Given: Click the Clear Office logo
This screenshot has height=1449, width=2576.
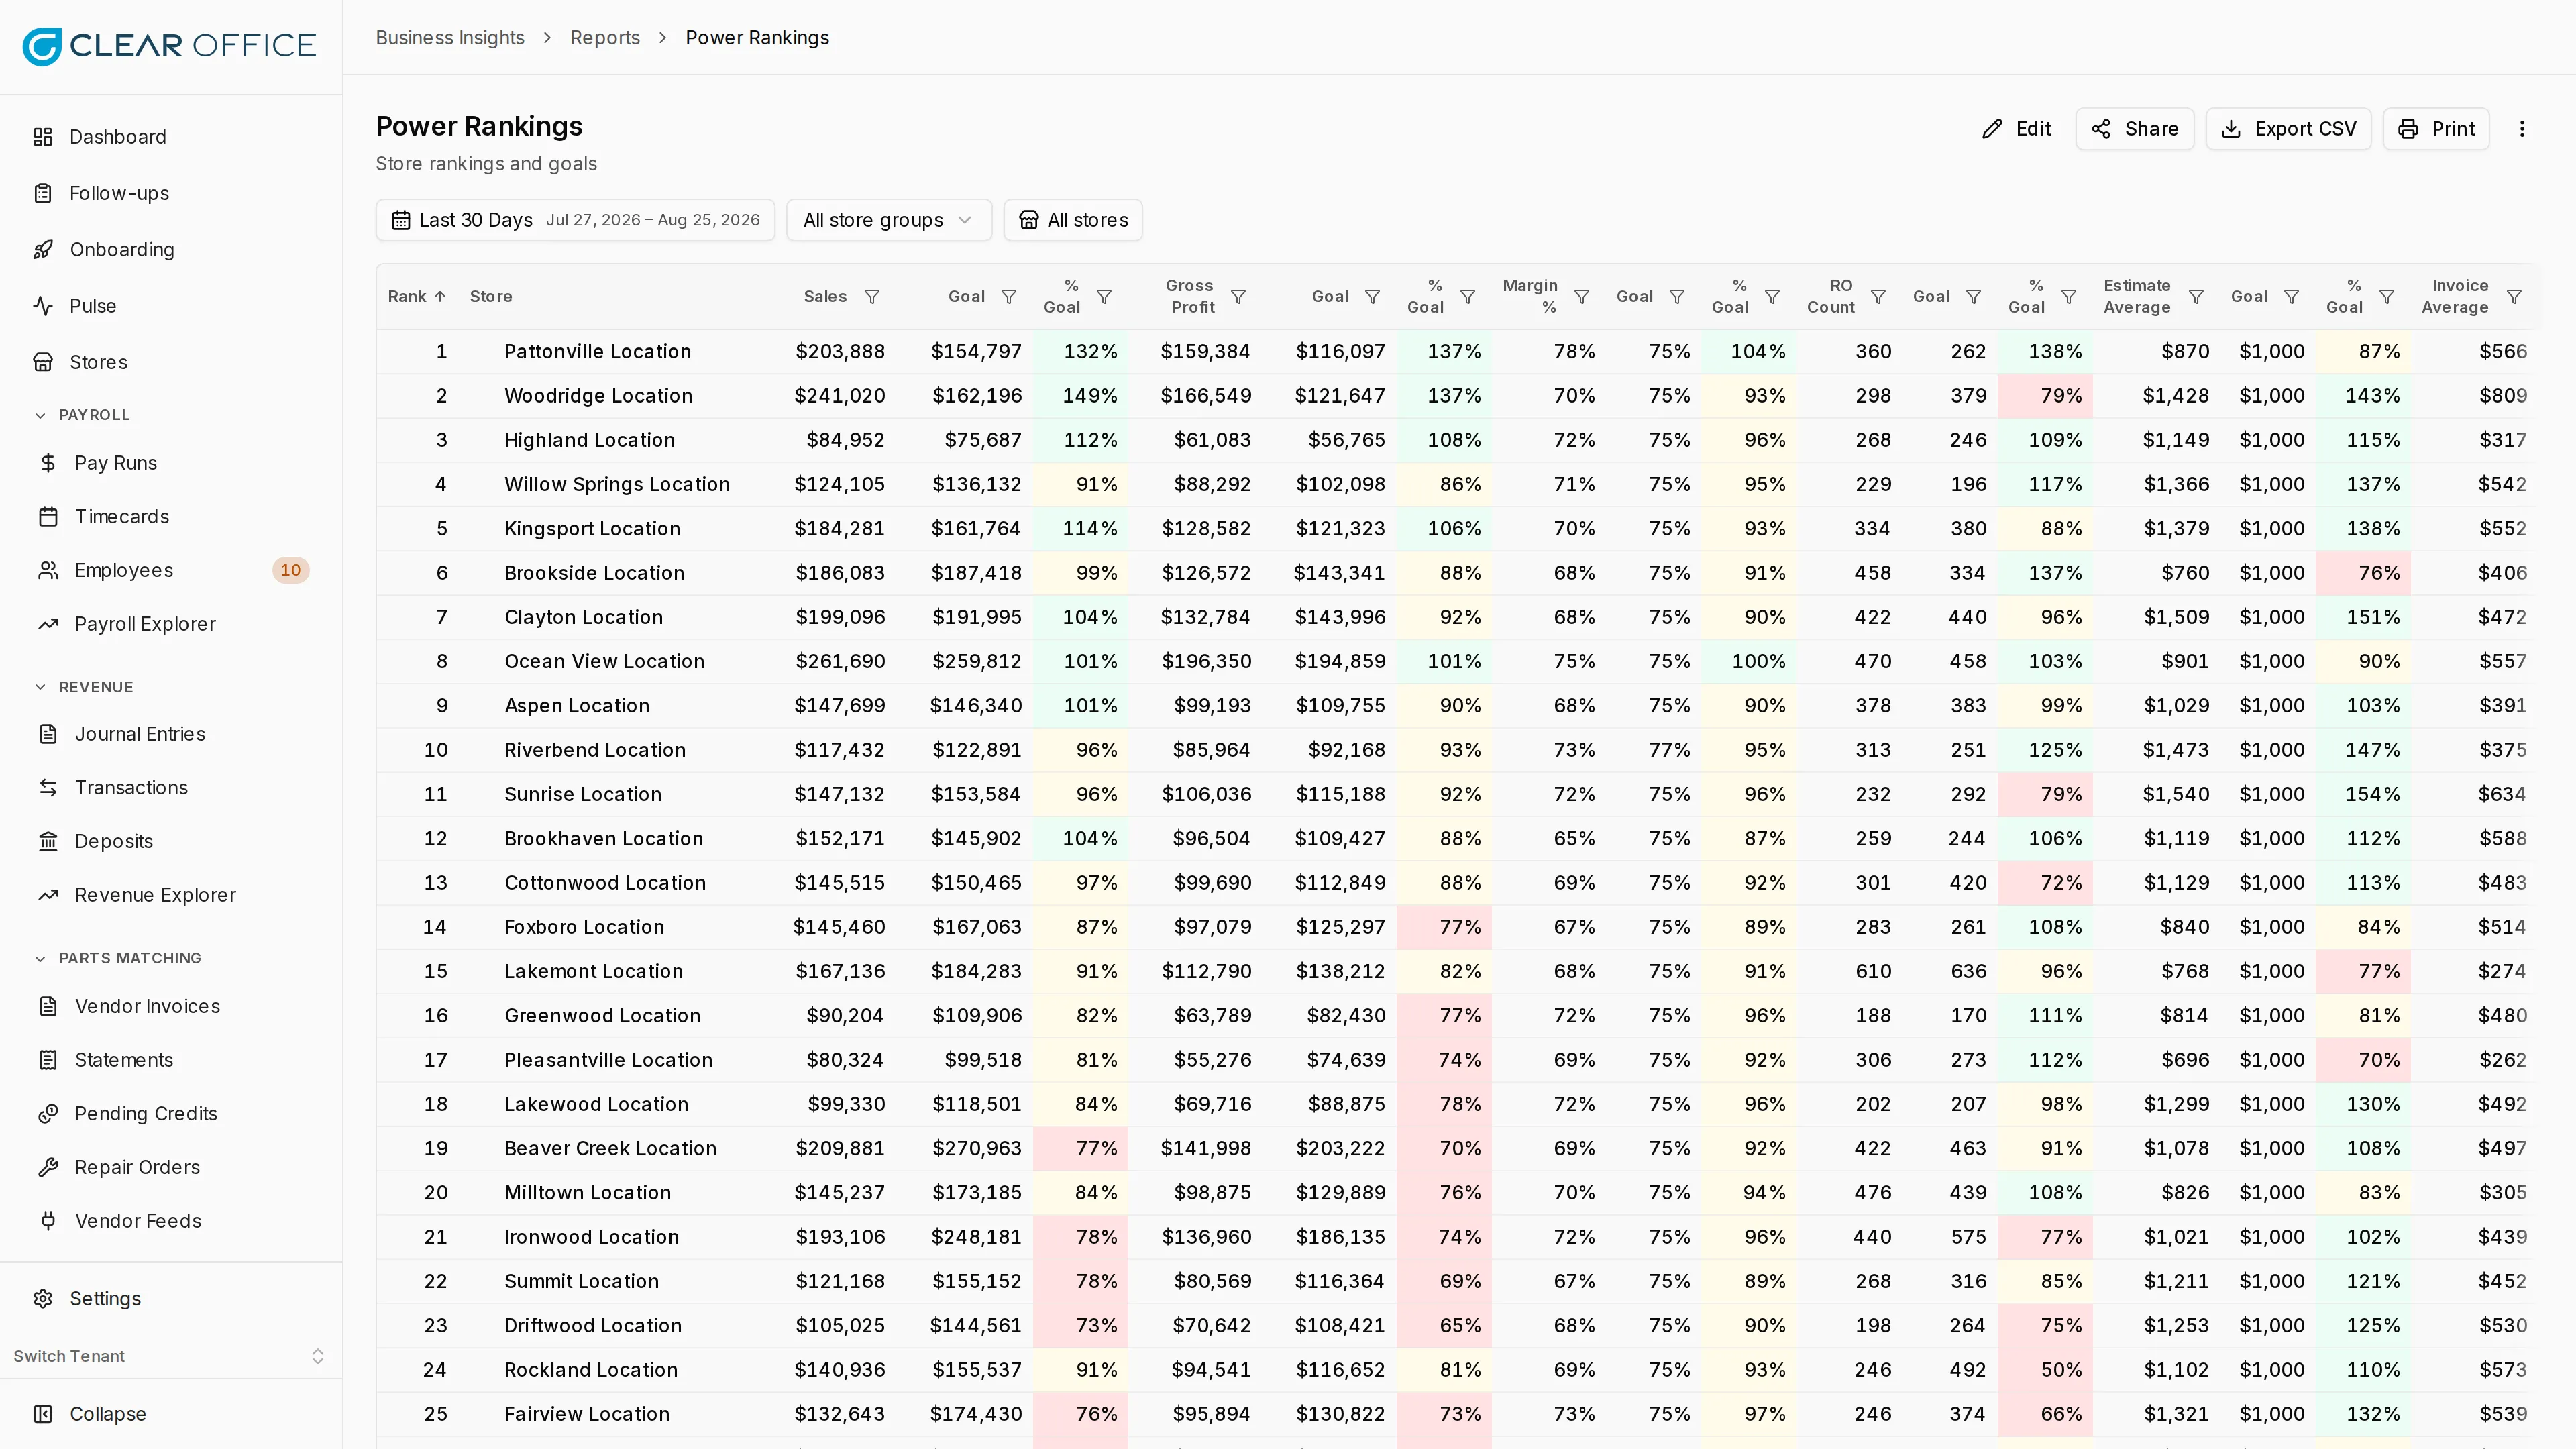Looking at the screenshot, I should [x=170, y=46].
